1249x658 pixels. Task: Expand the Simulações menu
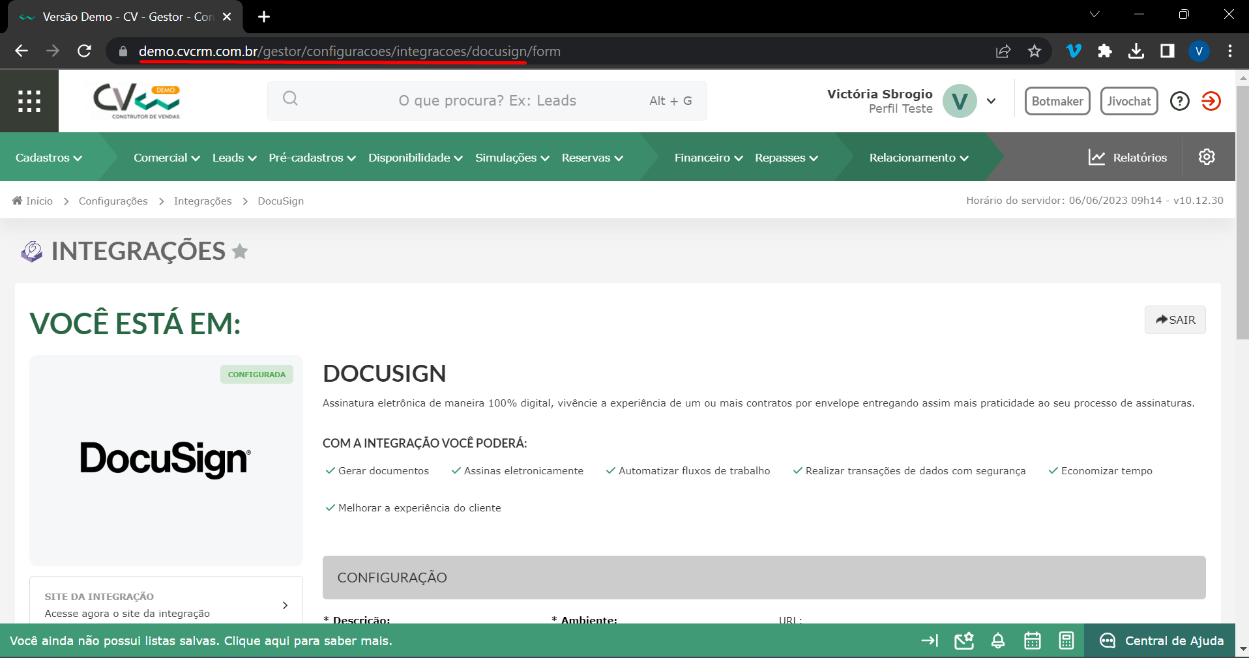(512, 158)
